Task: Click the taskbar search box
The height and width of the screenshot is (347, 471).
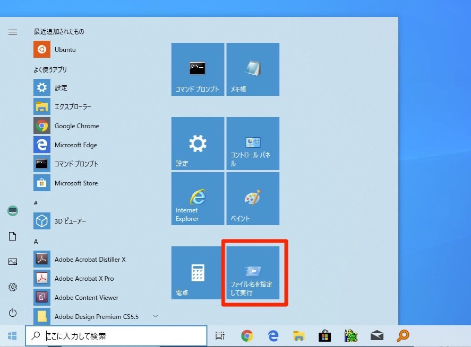Action: pos(116,336)
